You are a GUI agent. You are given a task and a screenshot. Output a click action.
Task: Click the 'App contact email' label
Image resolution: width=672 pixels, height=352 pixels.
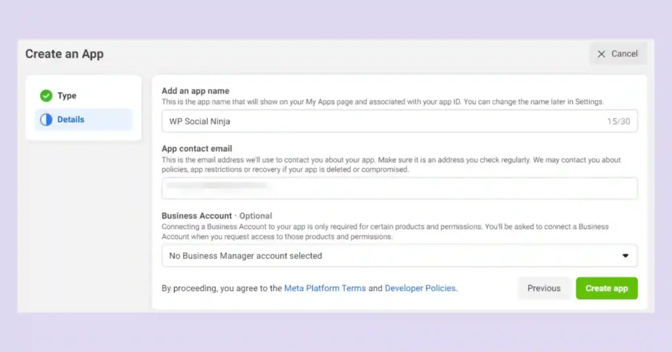click(x=197, y=149)
